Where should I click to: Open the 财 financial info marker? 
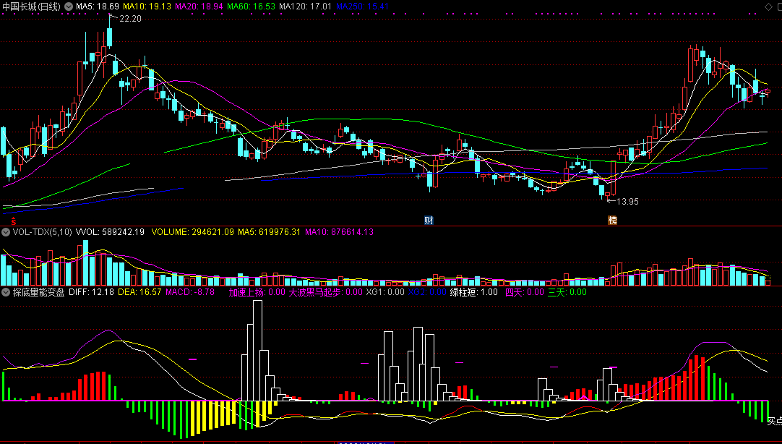429,221
